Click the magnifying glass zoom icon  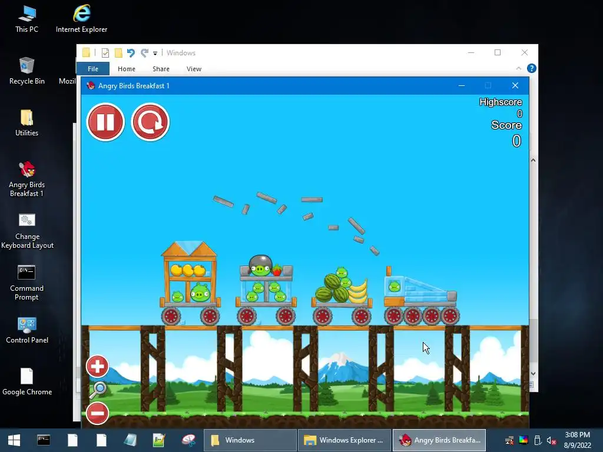click(x=98, y=390)
